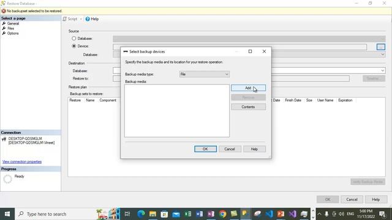The image size is (392, 220).
Task: Click the device browse ellipsis button
Action: (x=381, y=47)
